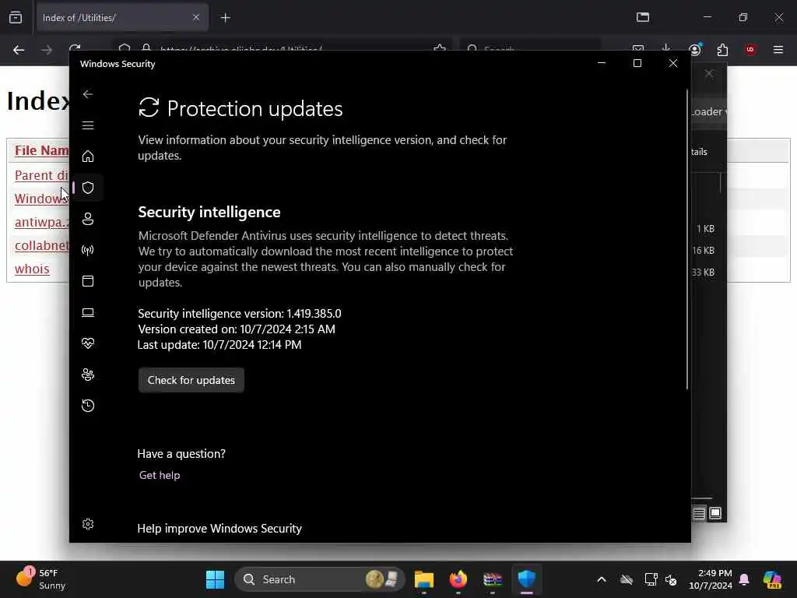Open Firefox extensions puzzle icon

coord(722,50)
